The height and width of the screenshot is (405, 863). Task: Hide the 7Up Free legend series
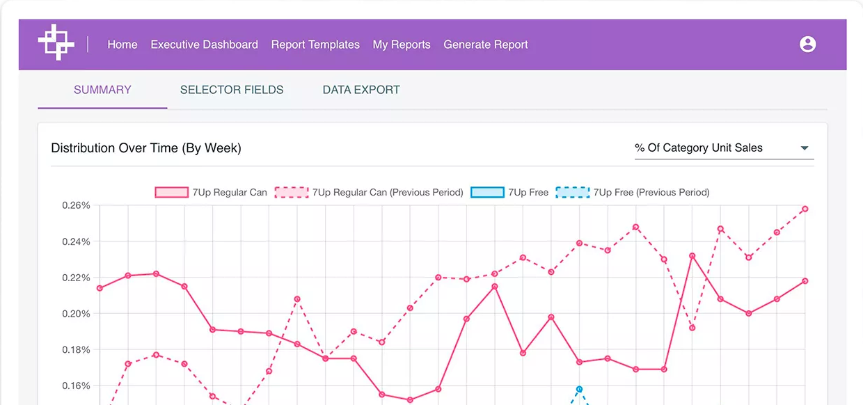487,193
